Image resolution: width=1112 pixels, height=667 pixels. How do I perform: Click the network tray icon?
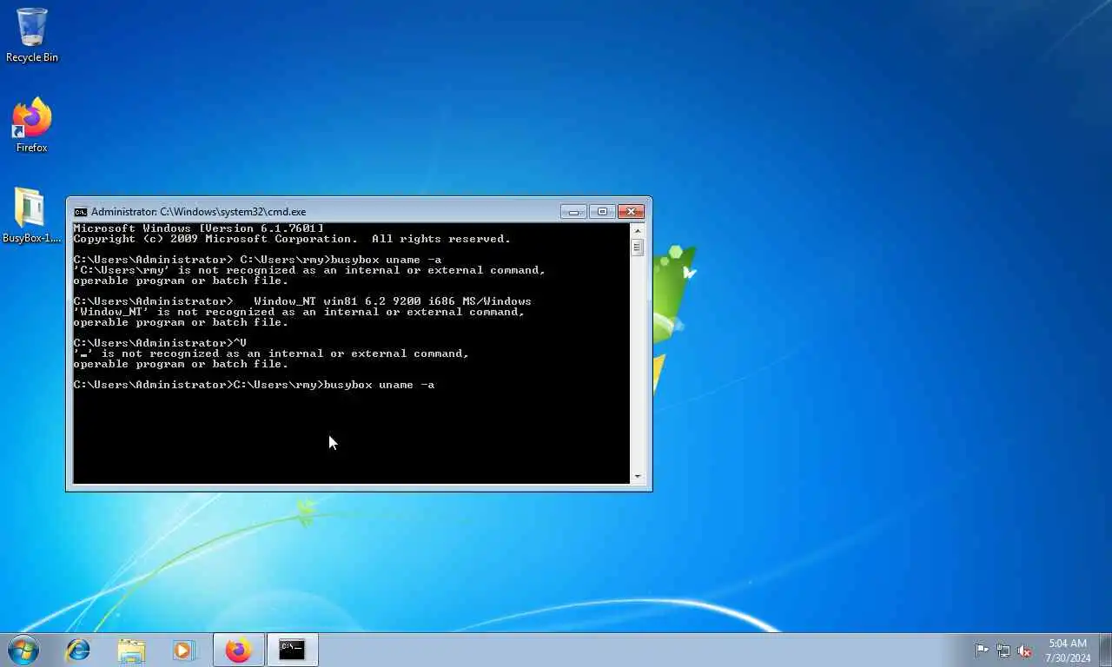tap(1003, 650)
